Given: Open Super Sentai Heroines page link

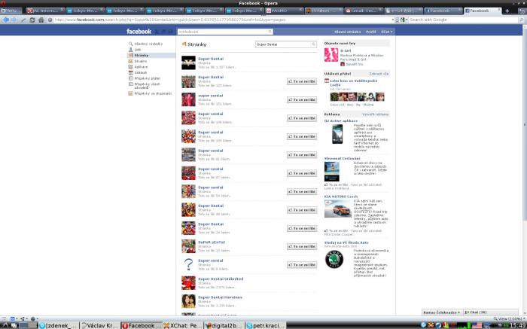Looking at the screenshot, I should (220, 297).
